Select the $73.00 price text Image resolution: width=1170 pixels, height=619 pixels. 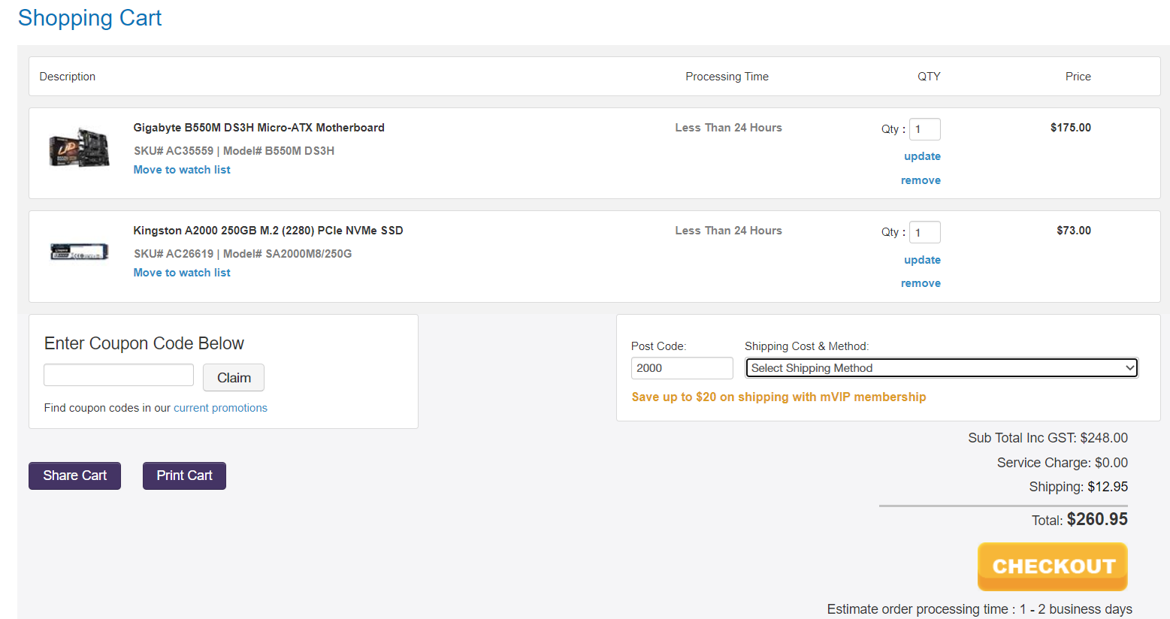1074,231
